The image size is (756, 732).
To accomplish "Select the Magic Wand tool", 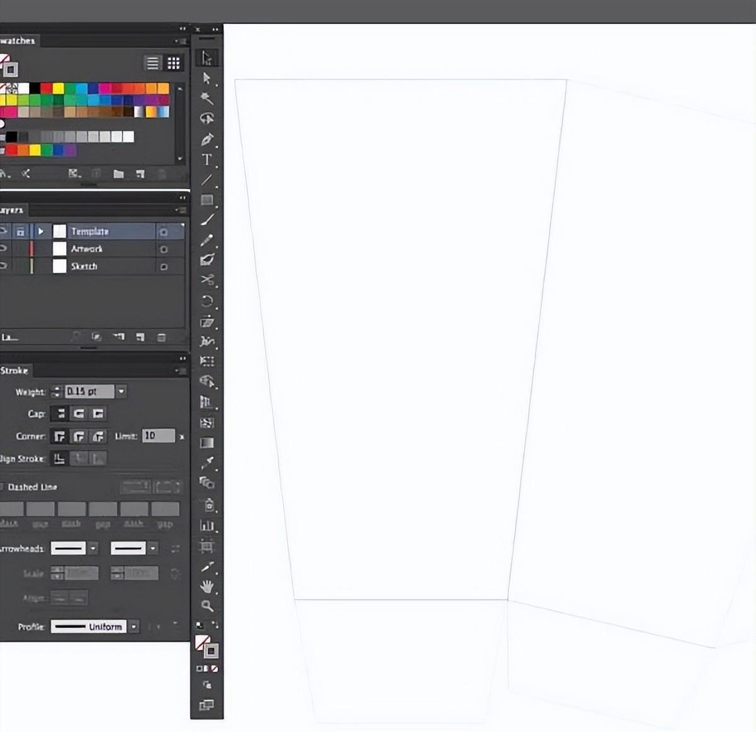I will pyautogui.click(x=207, y=98).
